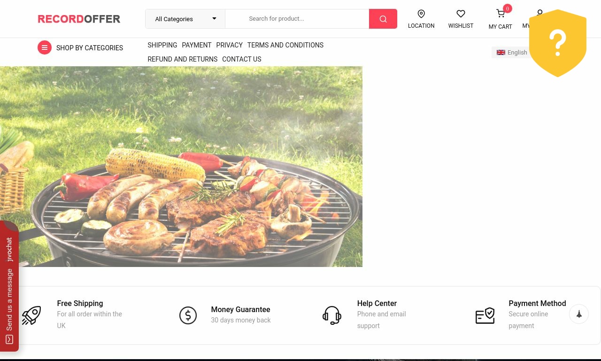Click the Contact Us link
The height and width of the screenshot is (361, 601).
[x=241, y=59]
